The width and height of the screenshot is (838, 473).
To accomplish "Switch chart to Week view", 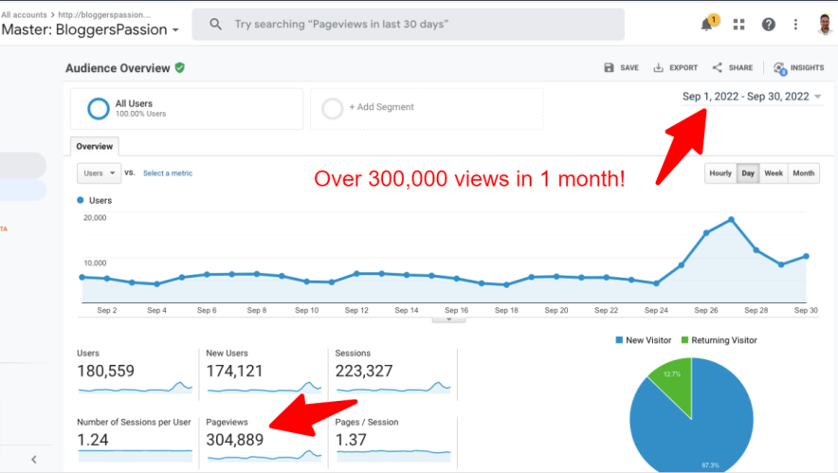I will pos(774,173).
